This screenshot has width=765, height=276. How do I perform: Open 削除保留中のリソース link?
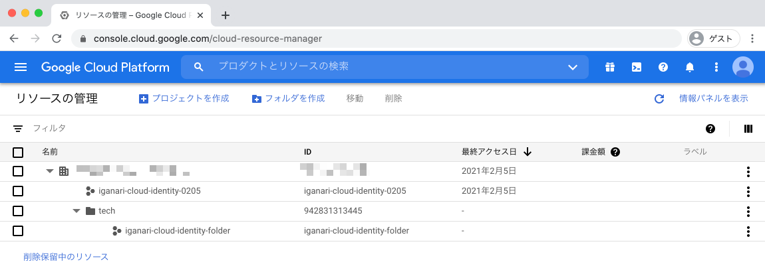tap(66, 257)
